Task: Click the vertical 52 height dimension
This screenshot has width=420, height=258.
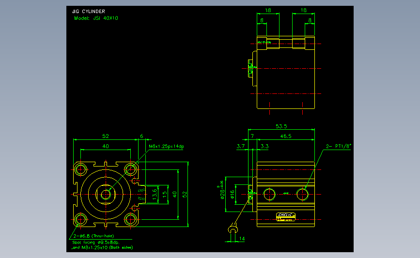Action: click(185, 195)
